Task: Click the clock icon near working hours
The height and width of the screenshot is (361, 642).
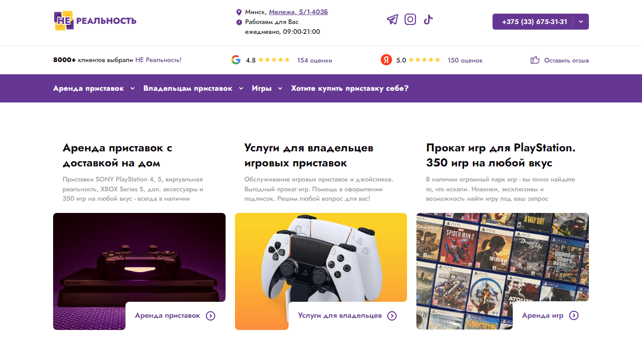Action: tap(239, 22)
